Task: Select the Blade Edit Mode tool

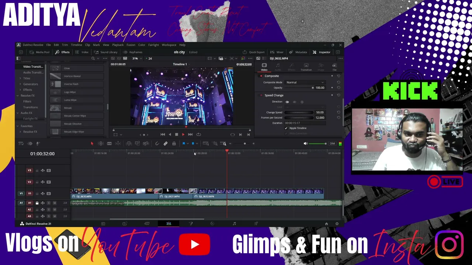Action: [109, 144]
